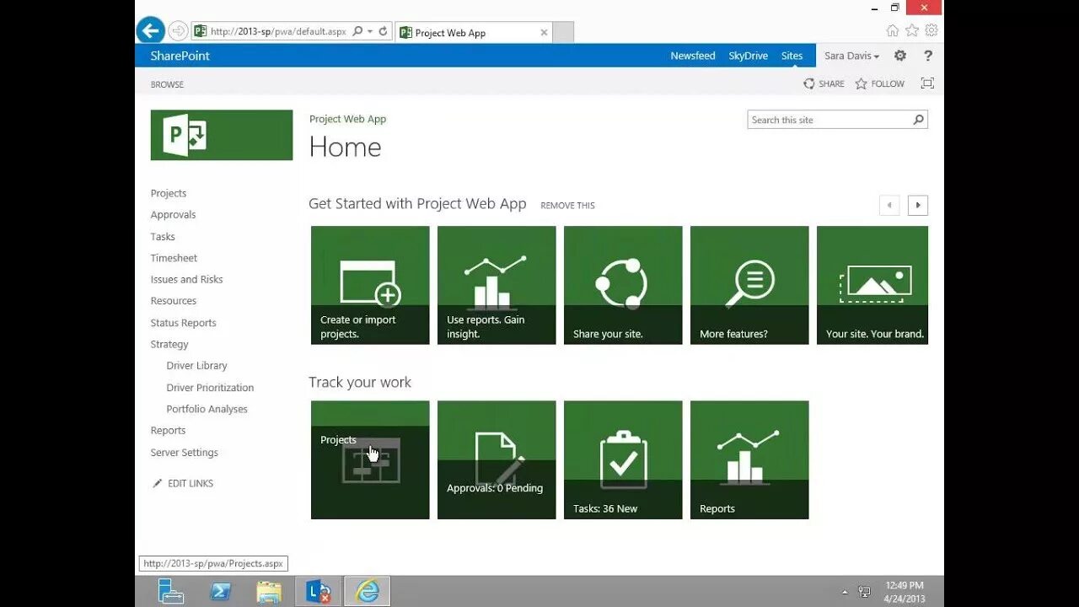The image size is (1079, 607).
Task: Open Reports in the left navigation
Action: [x=168, y=431]
